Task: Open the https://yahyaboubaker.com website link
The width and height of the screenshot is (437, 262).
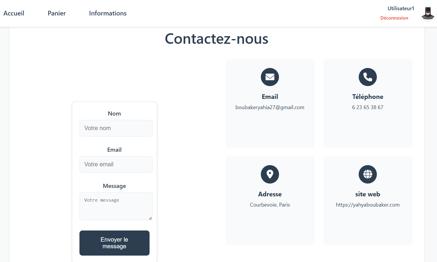Action: 367,205
